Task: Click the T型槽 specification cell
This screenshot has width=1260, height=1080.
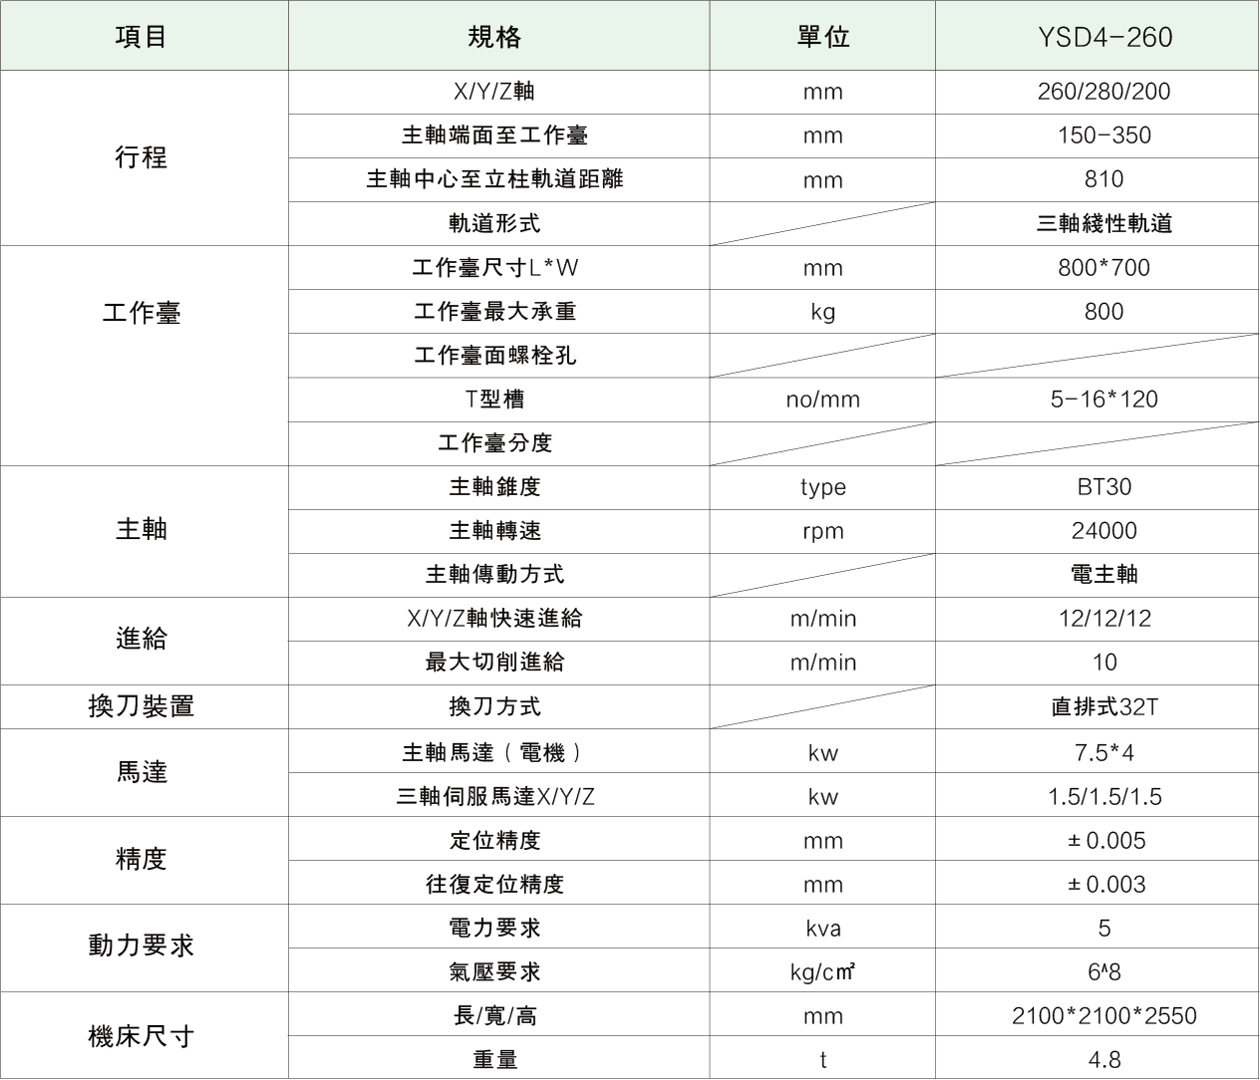Action: click(495, 400)
